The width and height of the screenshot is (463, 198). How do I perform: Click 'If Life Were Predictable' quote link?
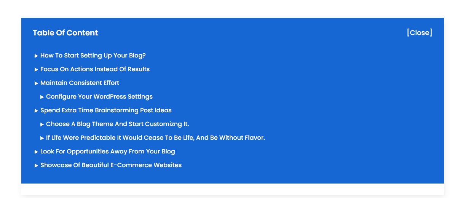pyautogui.click(x=155, y=138)
